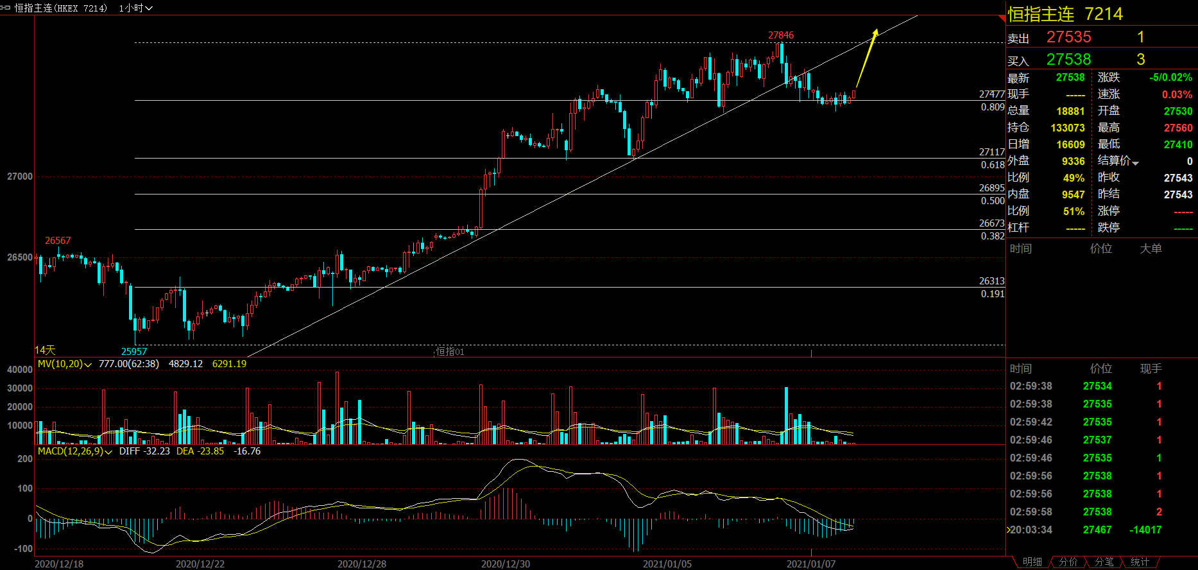Select the 持仓 value 133073
Viewport: 1198px width, 570px height.
1068,128
